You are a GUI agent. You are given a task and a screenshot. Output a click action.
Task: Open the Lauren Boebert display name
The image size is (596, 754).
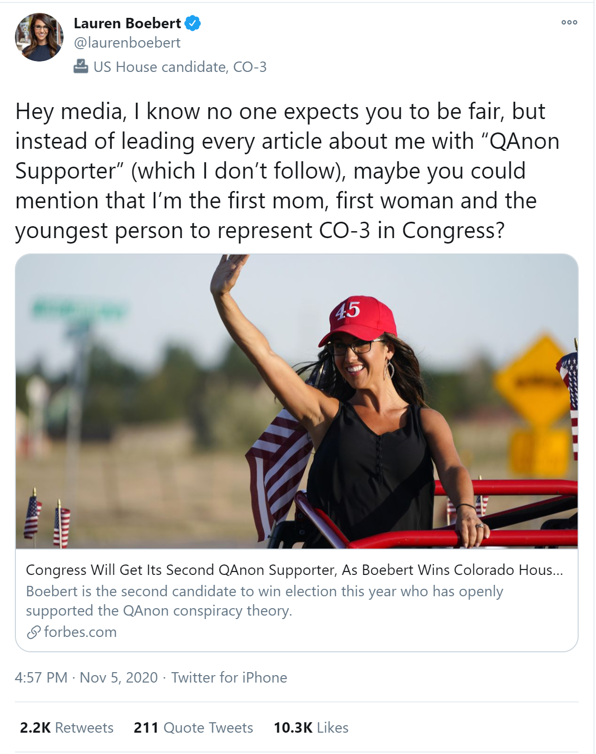tap(127, 23)
